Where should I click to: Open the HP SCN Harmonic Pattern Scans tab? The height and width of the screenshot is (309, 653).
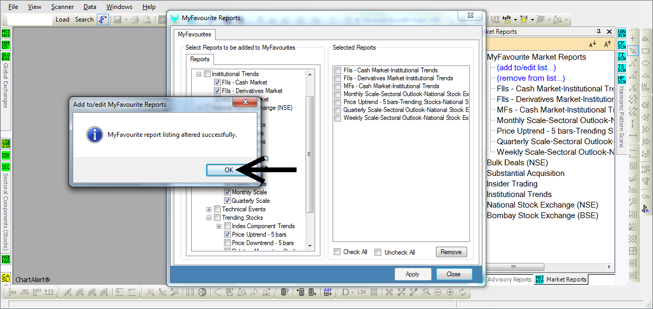tap(622, 80)
